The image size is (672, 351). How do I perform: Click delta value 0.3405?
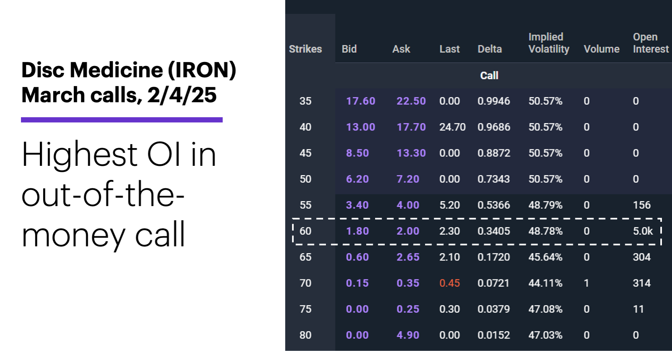[x=494, y=231]
